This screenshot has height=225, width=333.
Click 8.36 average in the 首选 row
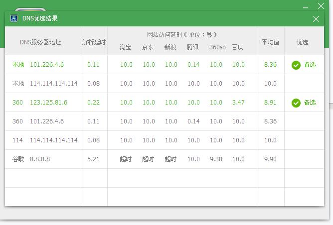tap(270, 65)
